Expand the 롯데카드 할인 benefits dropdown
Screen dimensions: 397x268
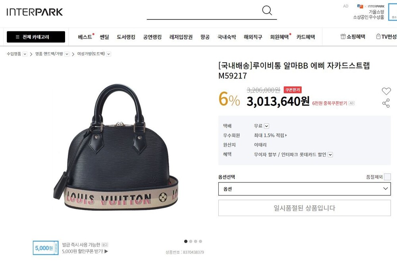tap(330, 155)
